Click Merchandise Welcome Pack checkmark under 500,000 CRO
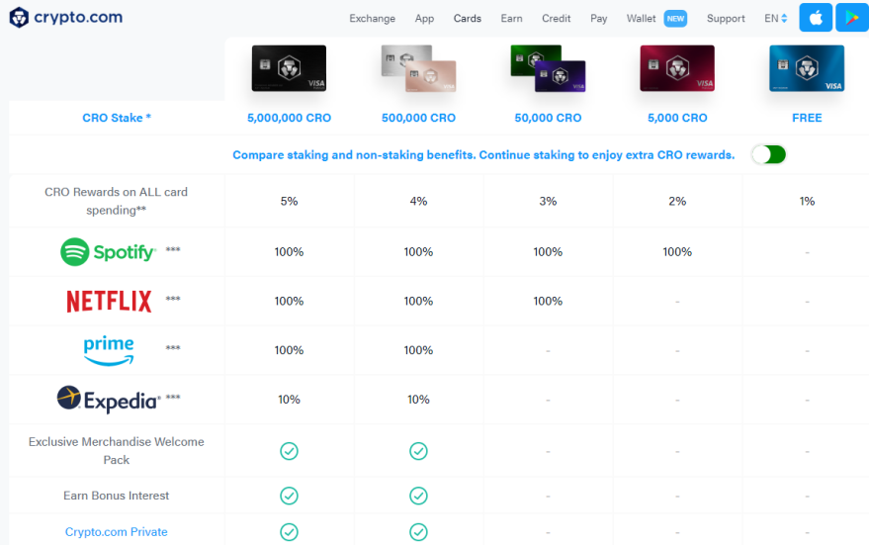Viewport: 869px width, 545px height. pyautogui.click(x=418, y=451)
